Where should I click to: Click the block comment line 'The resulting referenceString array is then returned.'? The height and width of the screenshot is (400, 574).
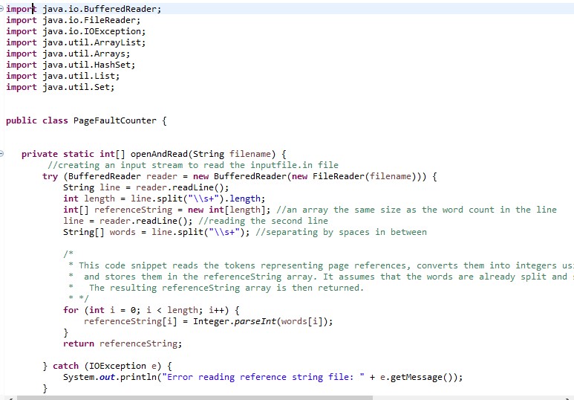click(216, 288)
